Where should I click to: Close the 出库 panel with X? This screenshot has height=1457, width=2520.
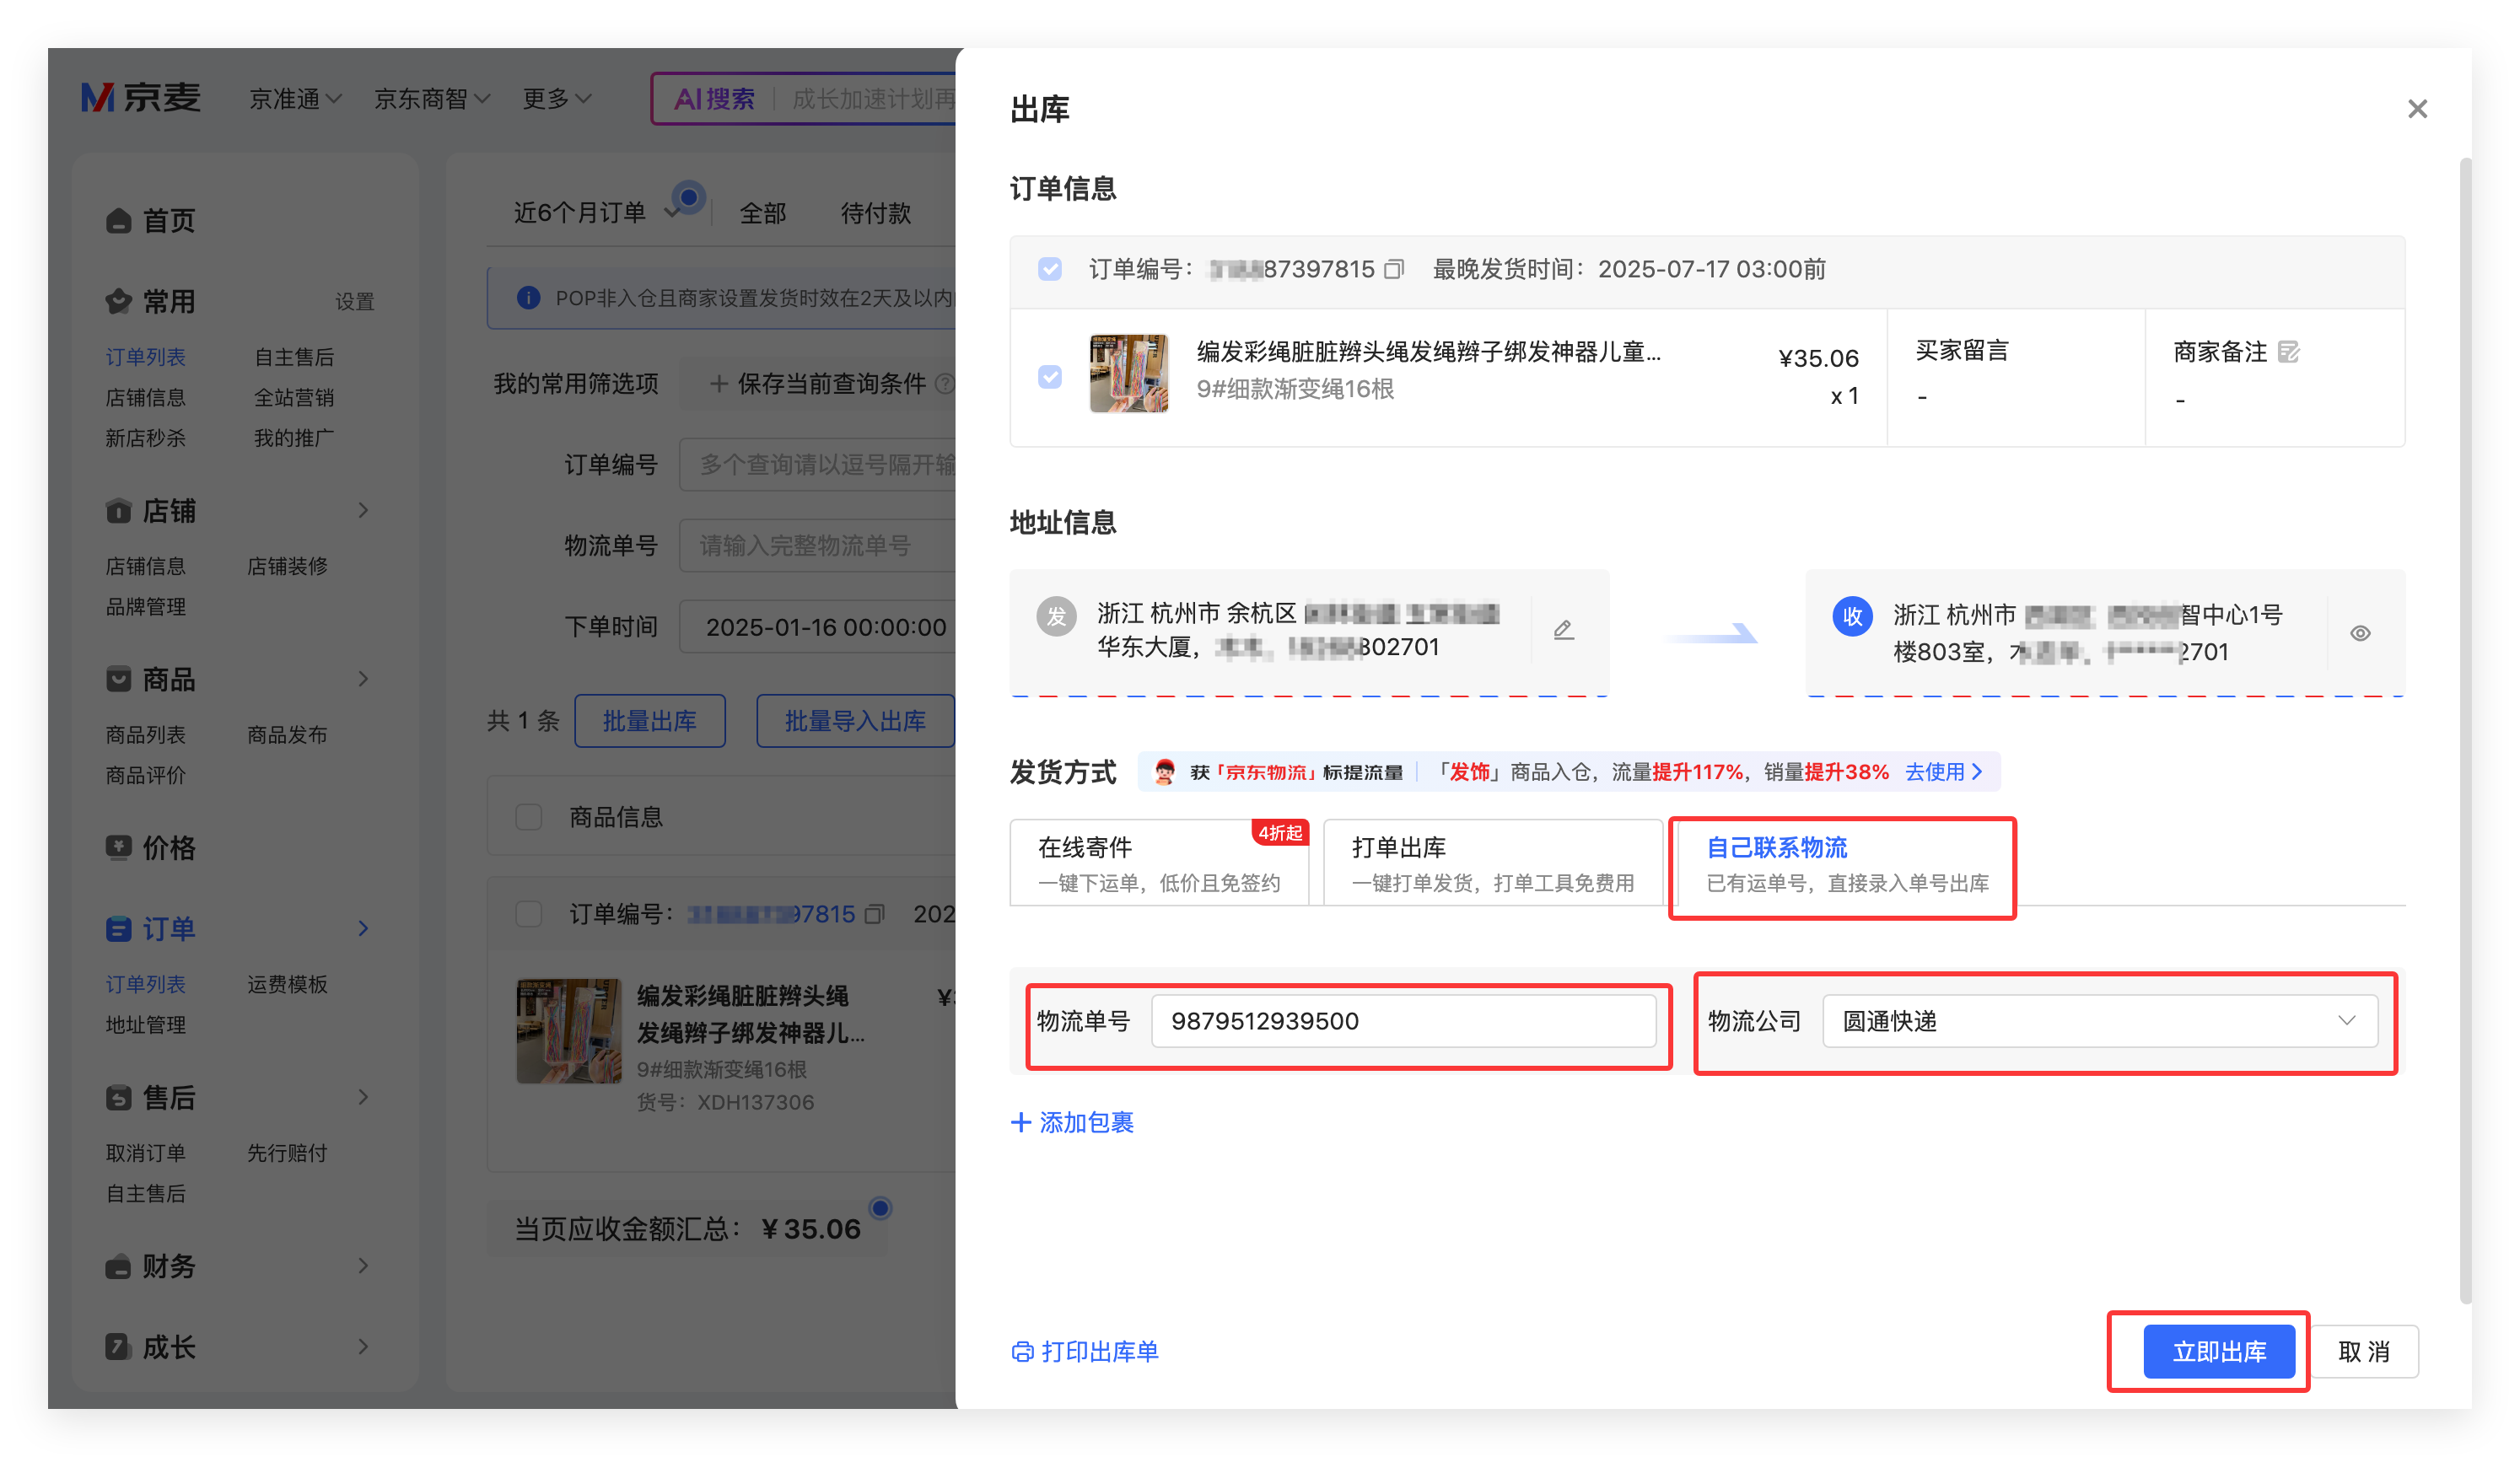2417,109
